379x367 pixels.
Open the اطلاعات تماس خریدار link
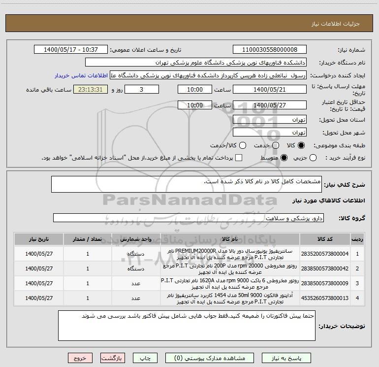coord(81,75)
